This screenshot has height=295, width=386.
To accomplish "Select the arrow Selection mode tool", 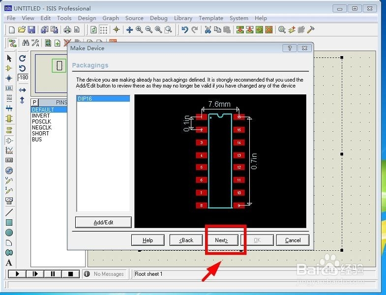I will [x=9, y=58].
